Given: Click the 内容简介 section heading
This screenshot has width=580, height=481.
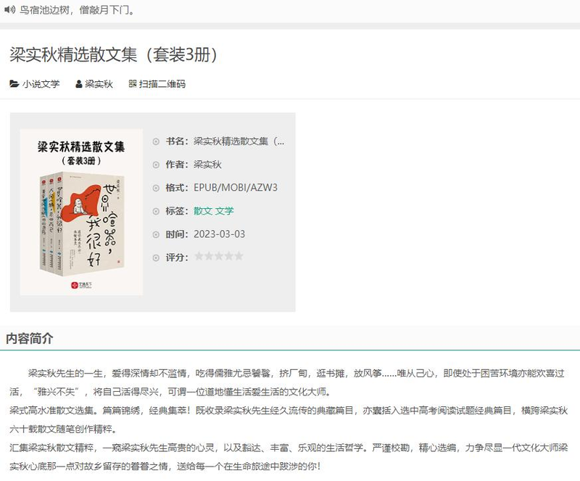Looking at the screenshot, I should click(29, 337).
